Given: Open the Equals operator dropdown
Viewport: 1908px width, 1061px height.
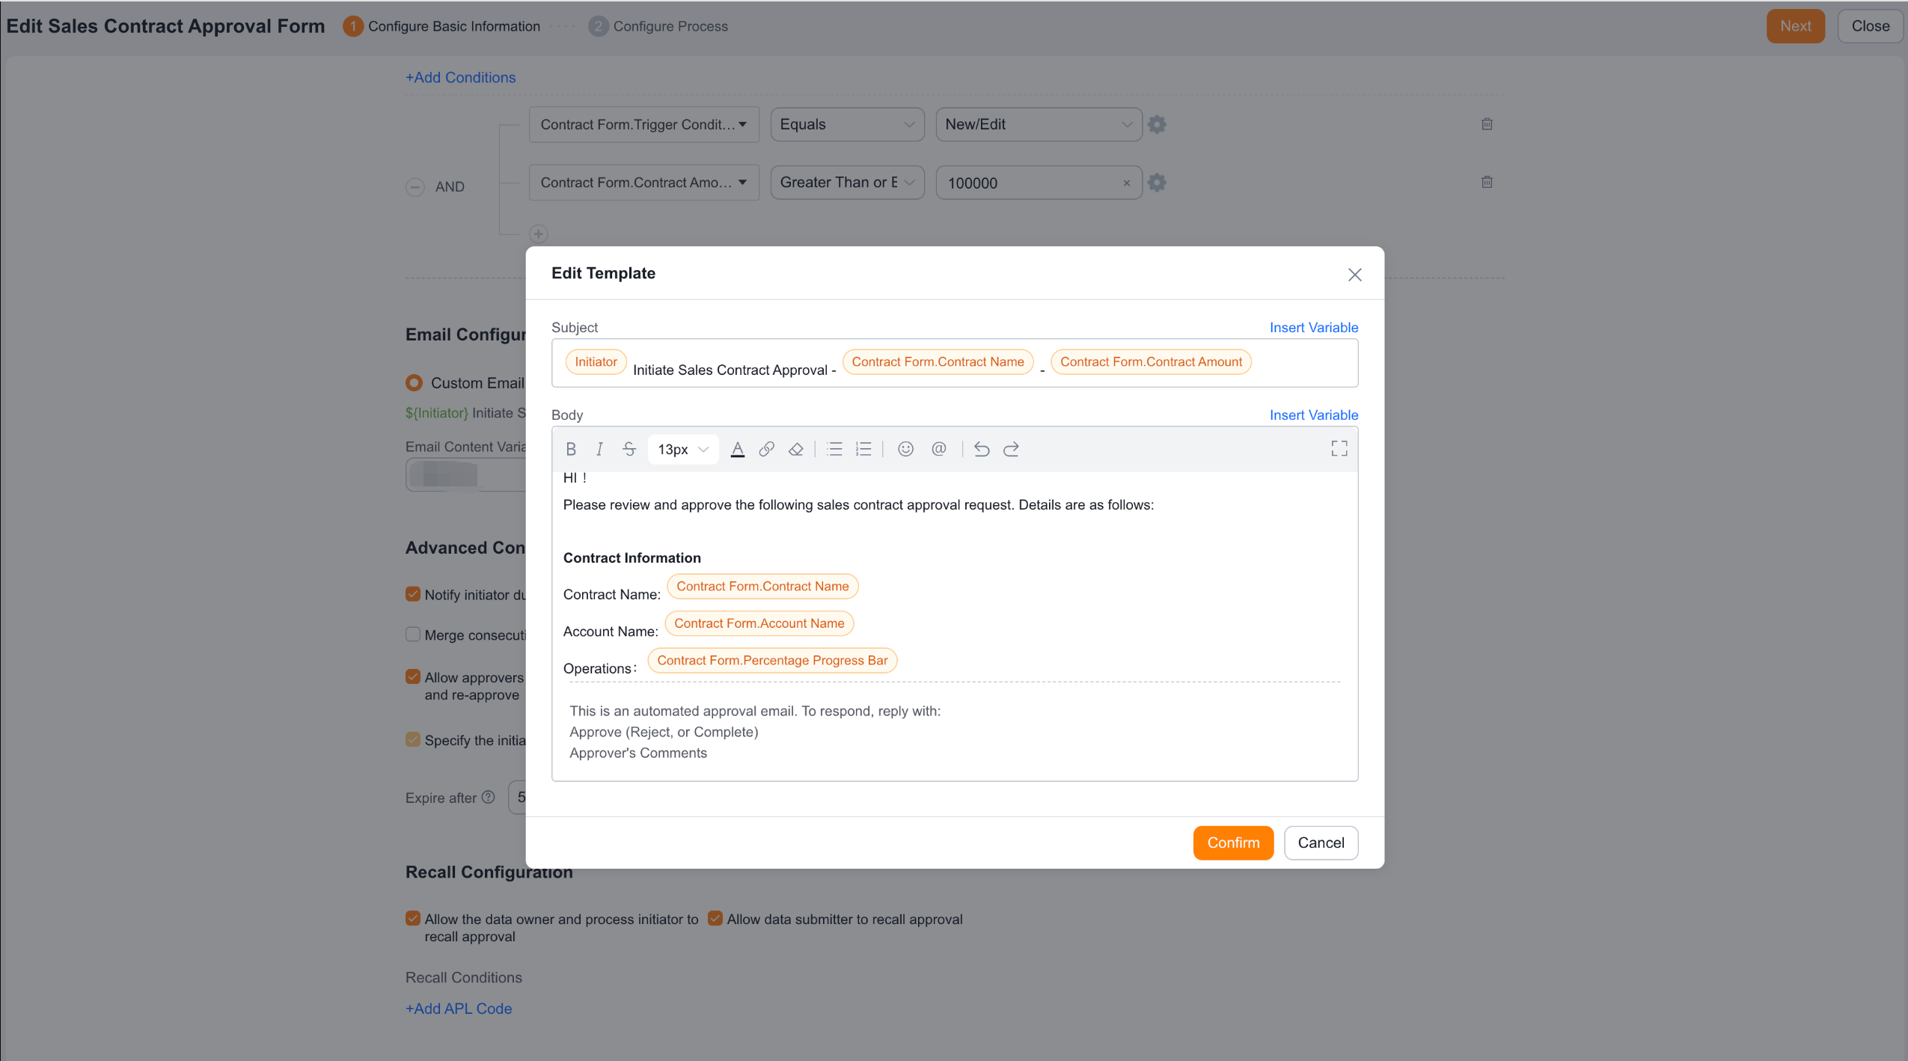Looking at the screenshot, I should 847,125.
